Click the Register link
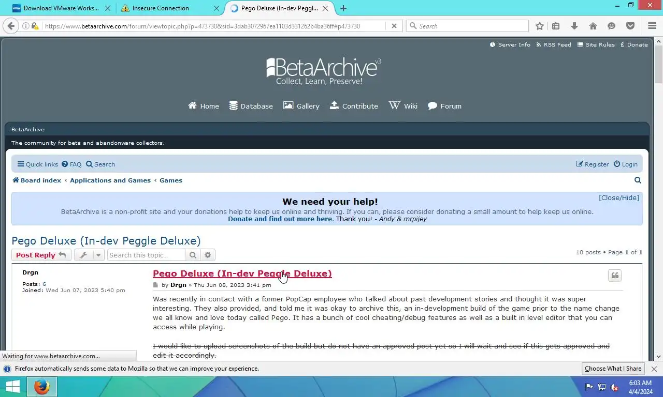The image size is (663, 397). [593, 164]
